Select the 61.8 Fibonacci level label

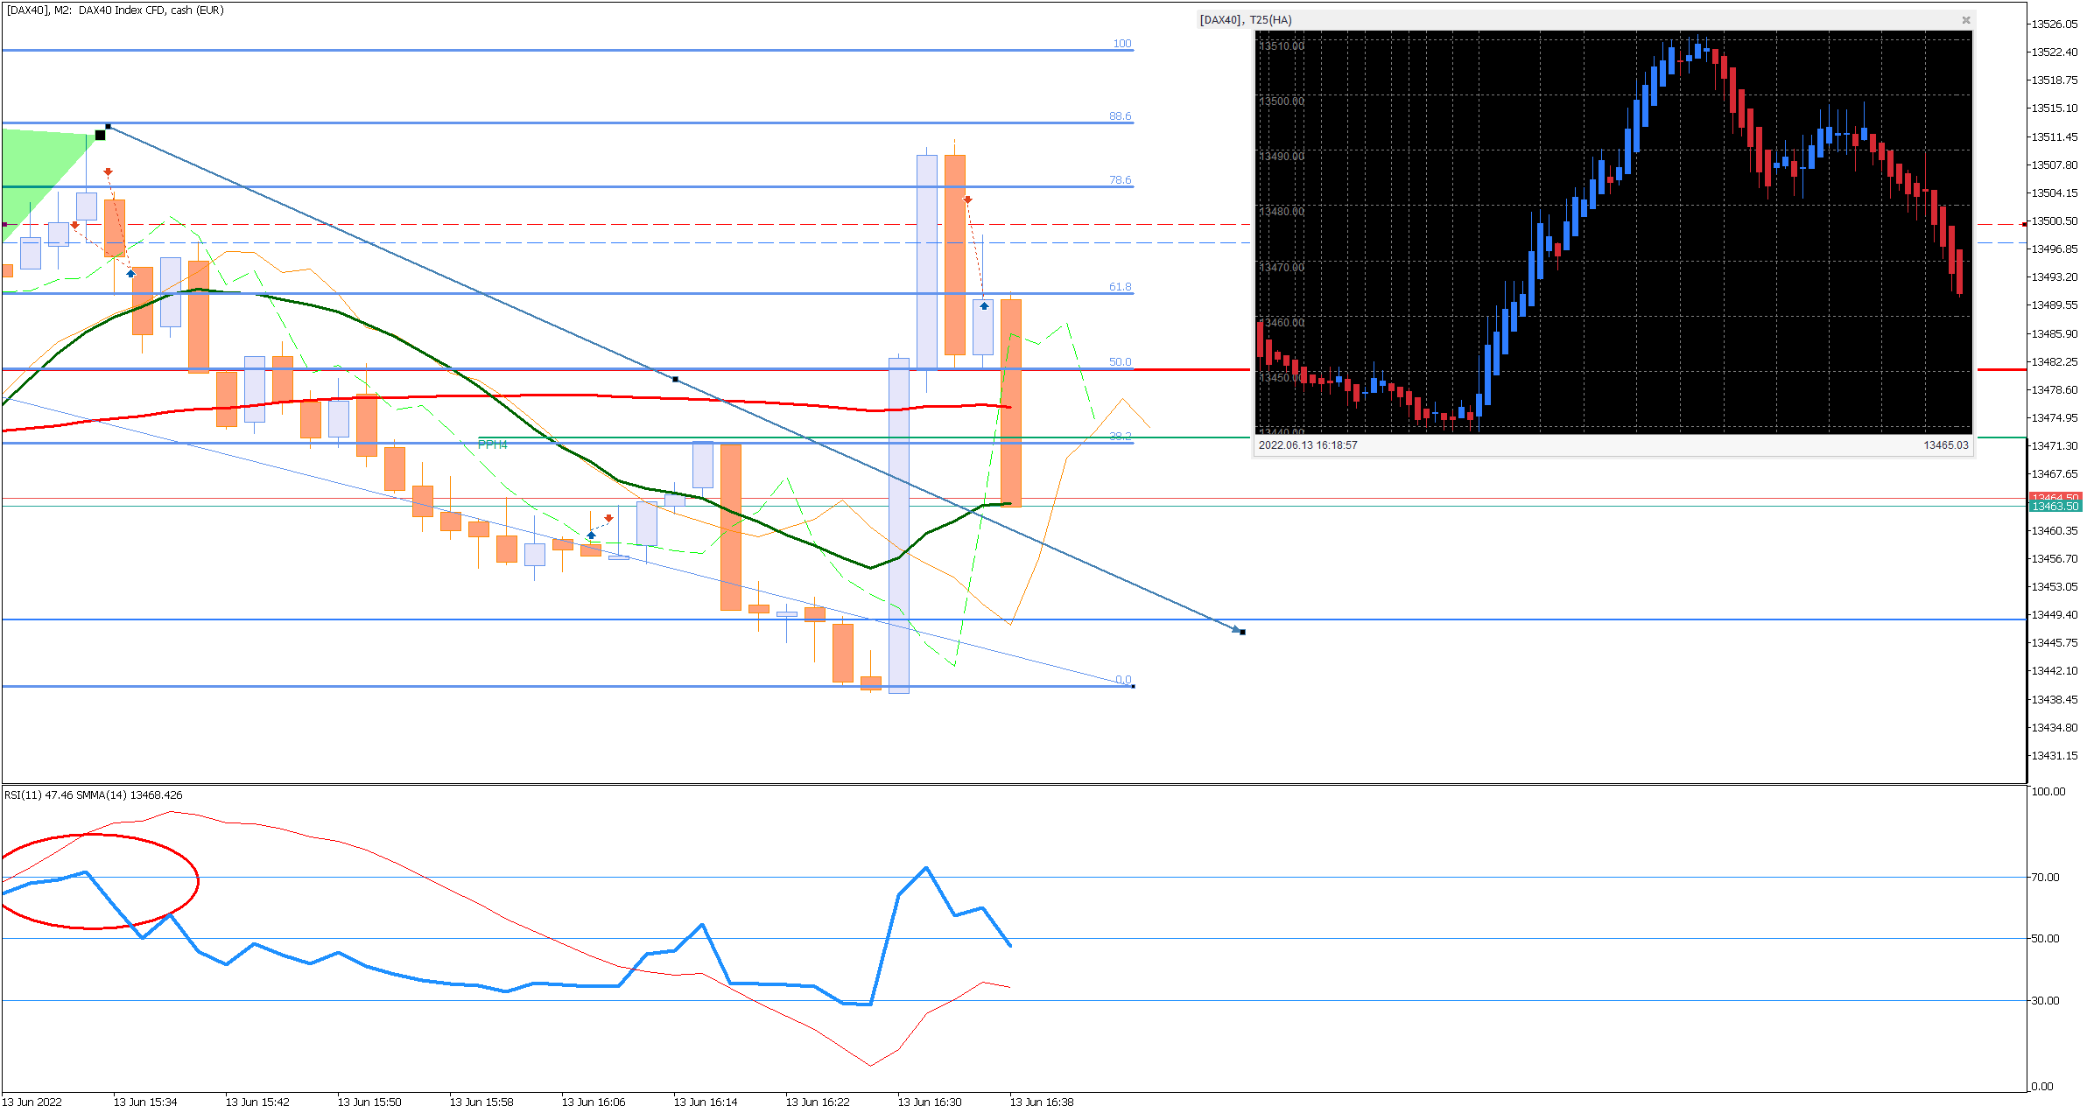pos(1120,286)
